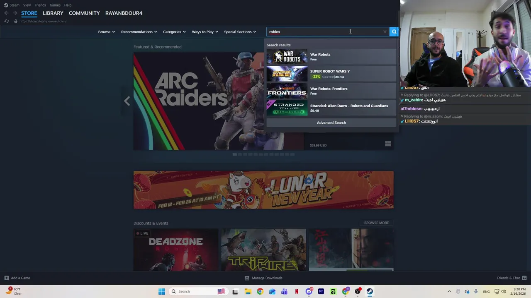
Task: Open the Deadzone Rogue live event tile
Action: tap(176, 250)
